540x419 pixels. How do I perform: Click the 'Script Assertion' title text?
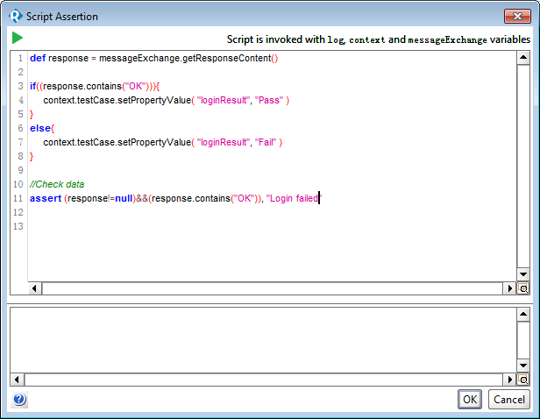click(62, 17)
